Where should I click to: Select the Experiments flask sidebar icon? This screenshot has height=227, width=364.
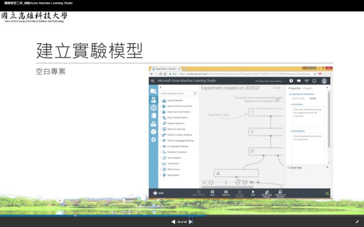coord(153,100)
